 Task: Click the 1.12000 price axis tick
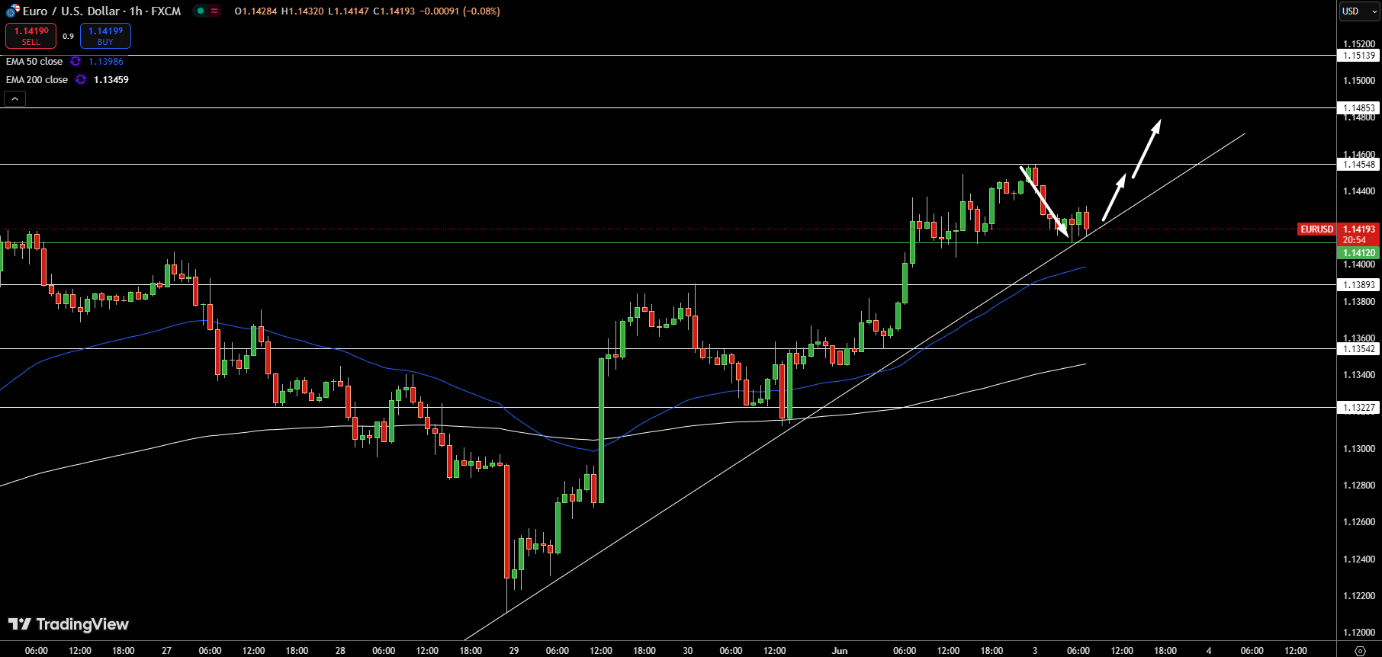1359,632
